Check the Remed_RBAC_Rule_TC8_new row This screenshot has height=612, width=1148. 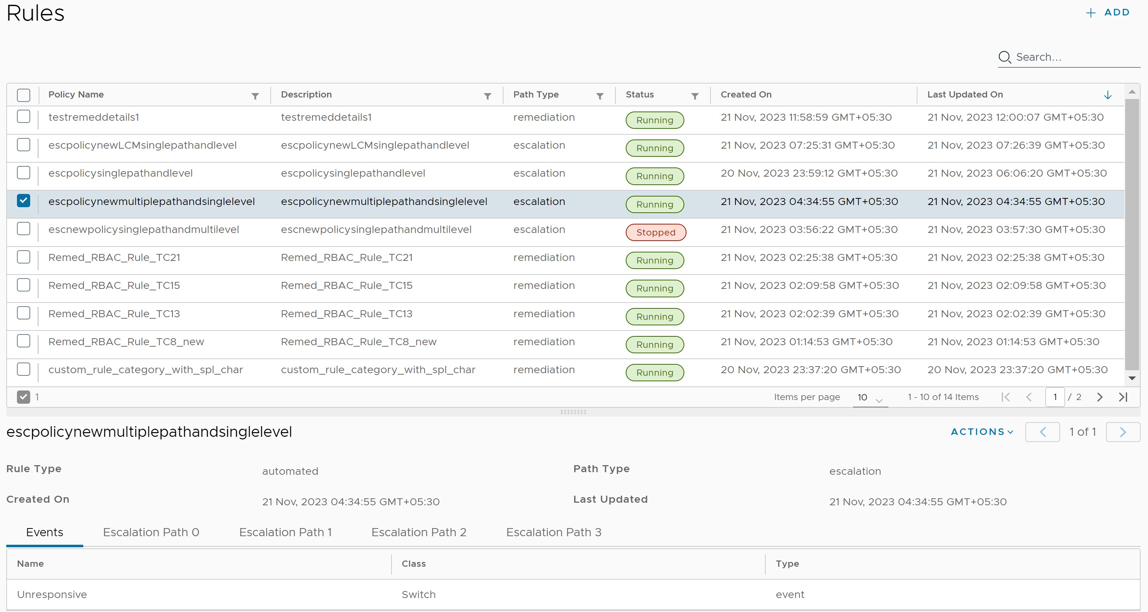click(x=23, y=341)
